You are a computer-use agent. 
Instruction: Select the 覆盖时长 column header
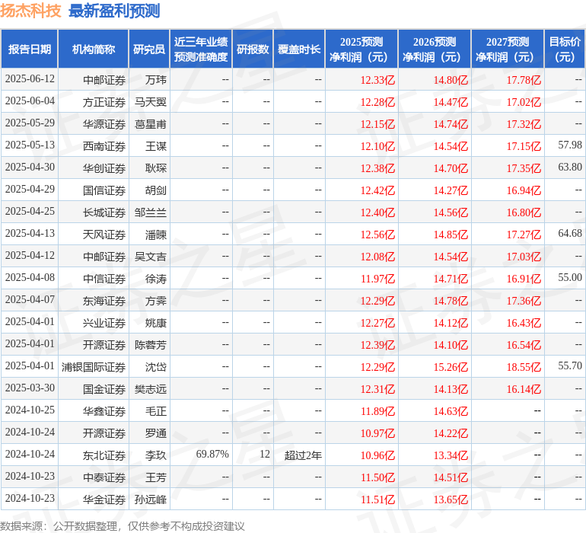click(x=299, y=49)
